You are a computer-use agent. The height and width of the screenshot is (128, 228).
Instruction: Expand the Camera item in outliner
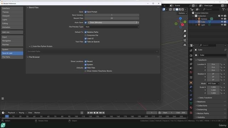(196, 19)
